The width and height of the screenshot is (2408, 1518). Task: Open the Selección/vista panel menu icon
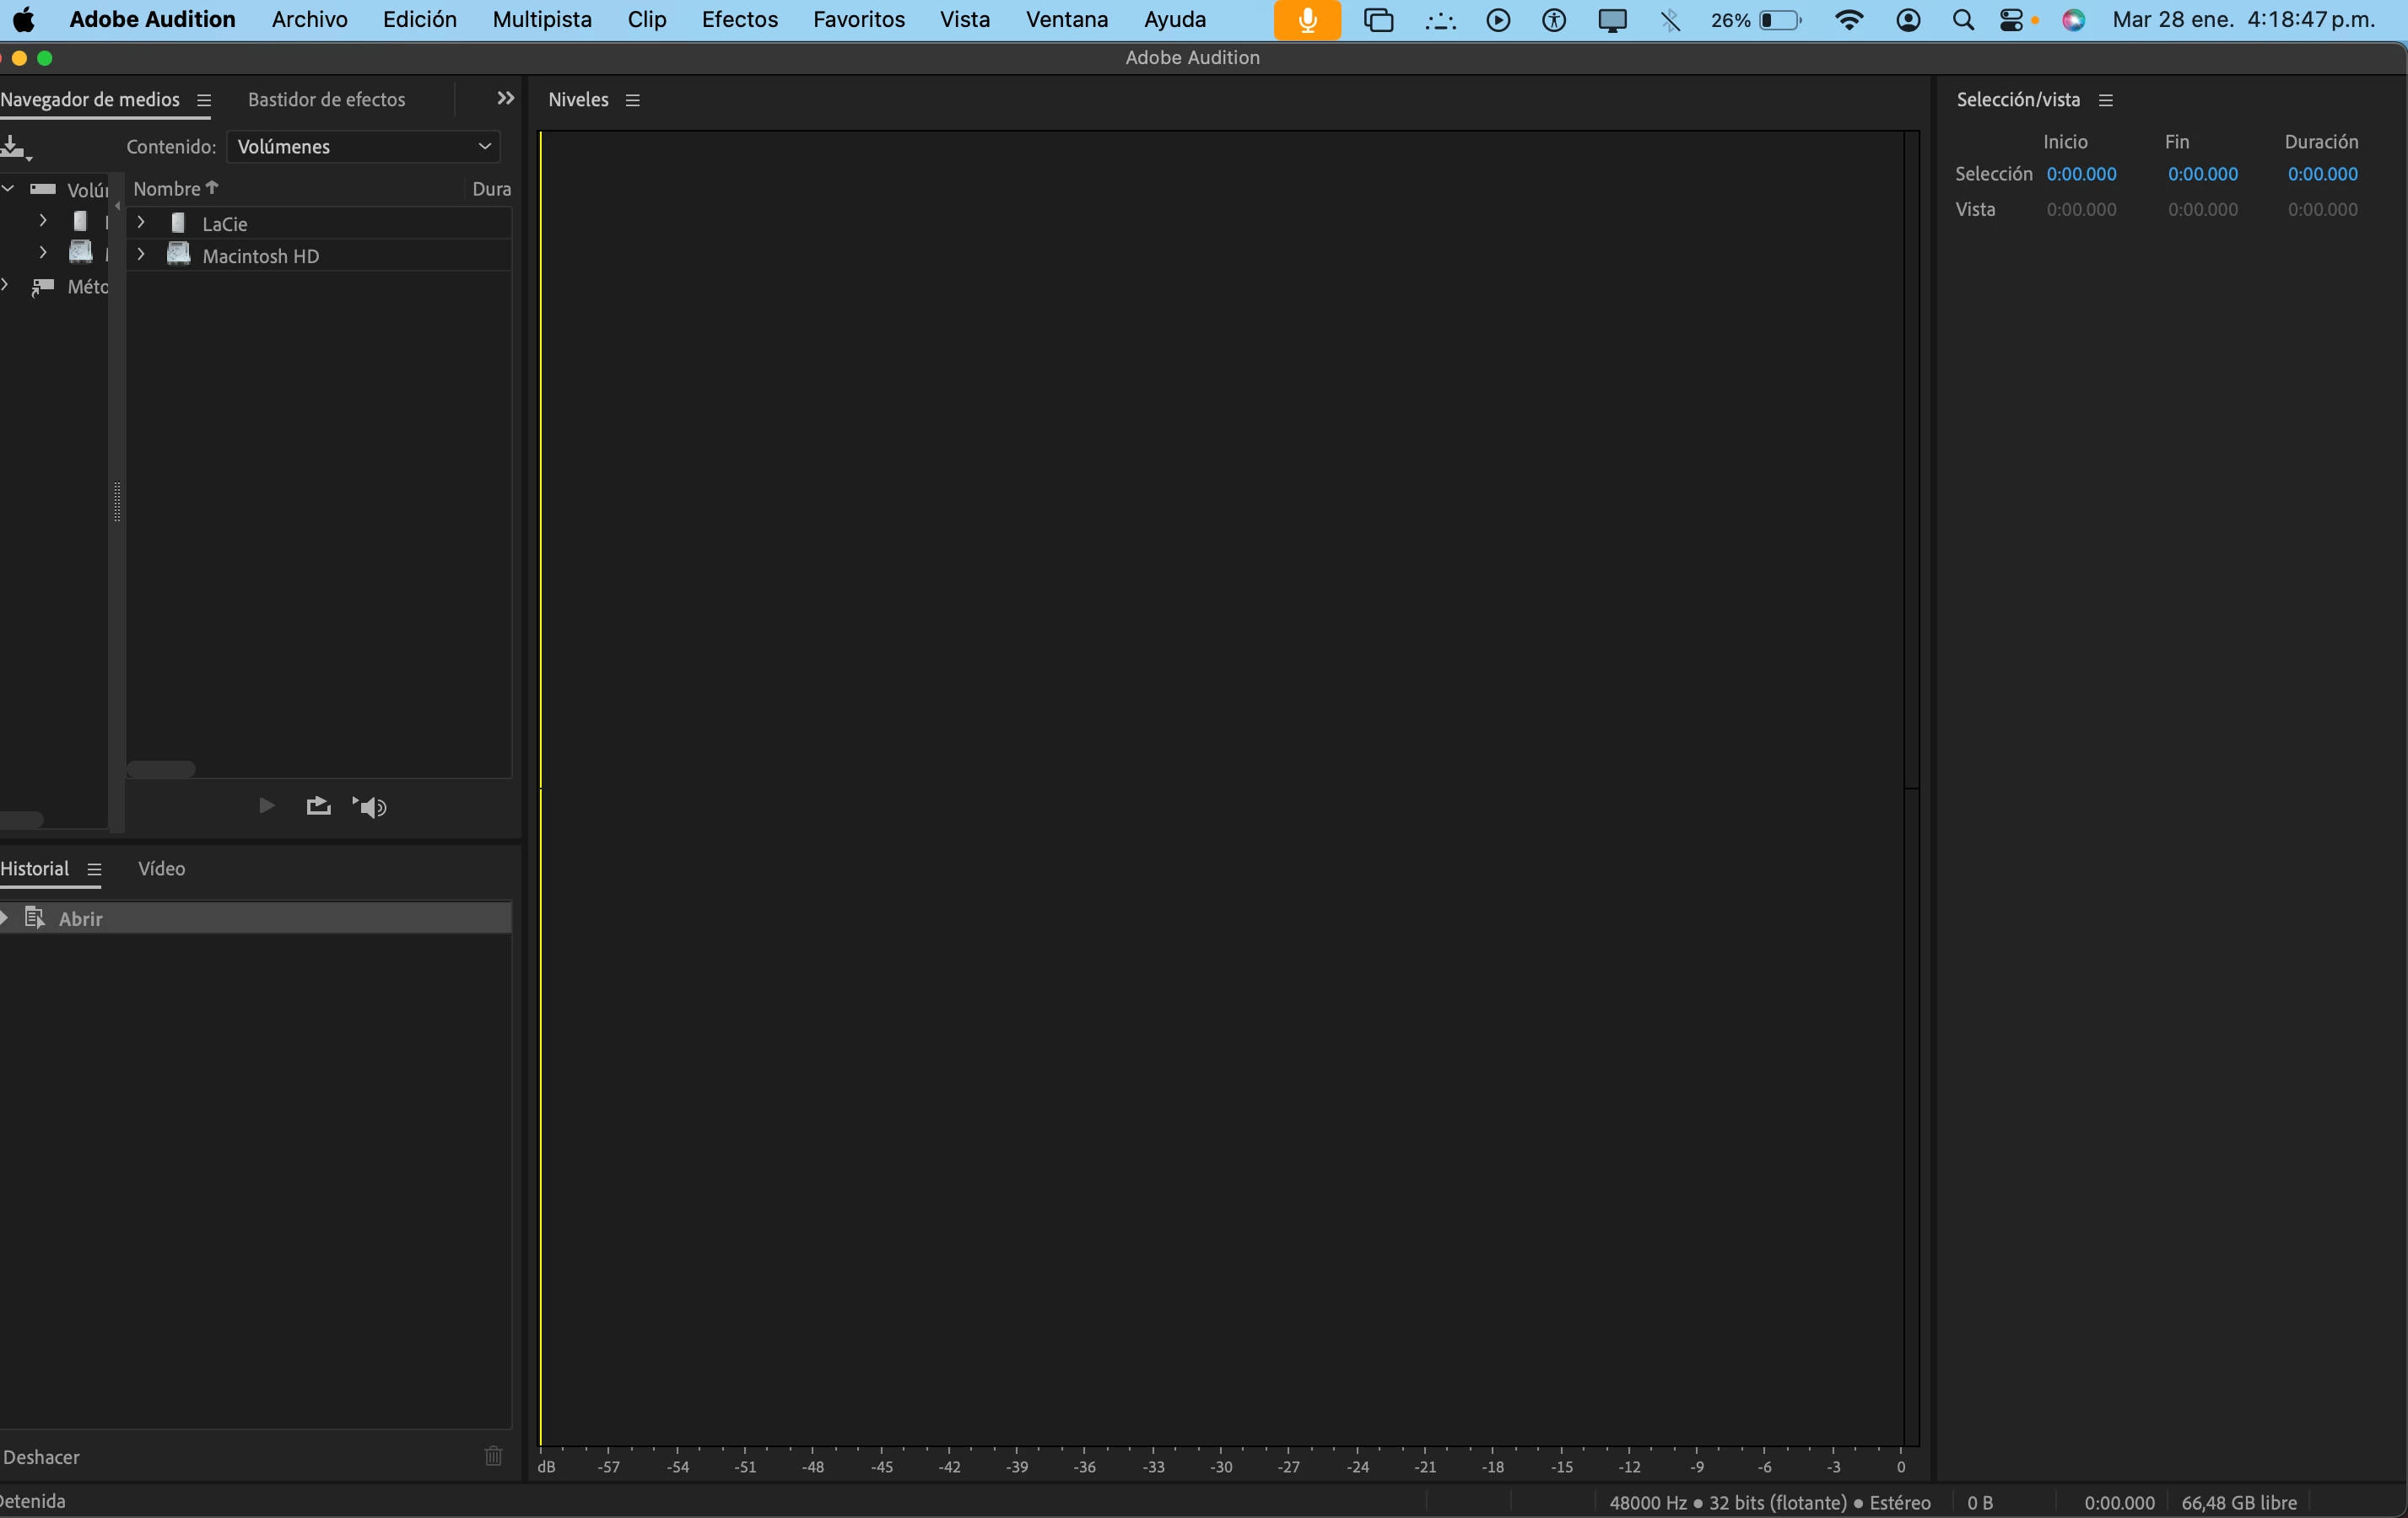pos(2105,100)
